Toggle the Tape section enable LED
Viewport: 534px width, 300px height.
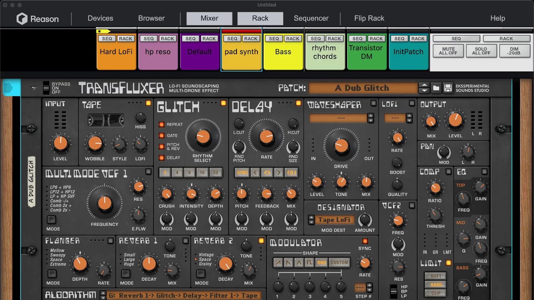pos(148,103)
